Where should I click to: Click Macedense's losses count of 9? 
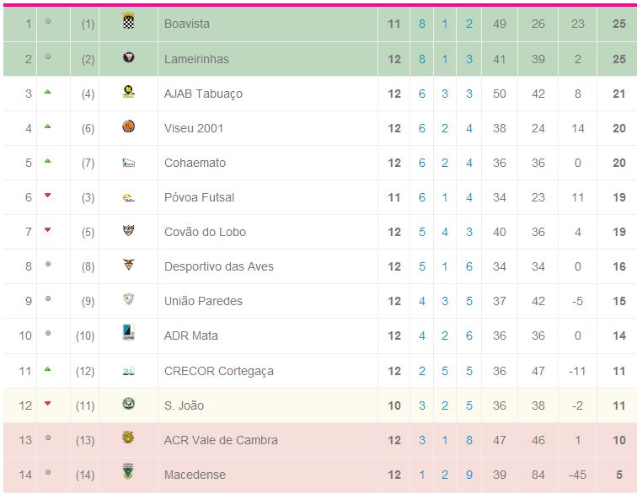coord(469,475)
